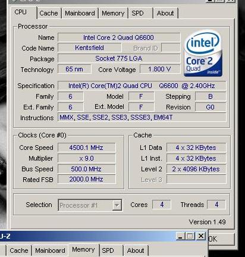245x257 pixels.
Task: Minimize the lower CPU-Z window
Action: (x=180, y=236)
